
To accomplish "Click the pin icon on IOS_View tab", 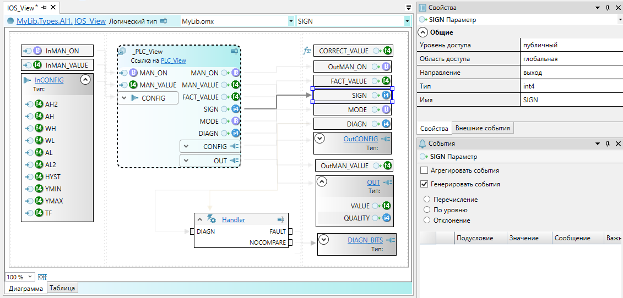I will point(45,7).
